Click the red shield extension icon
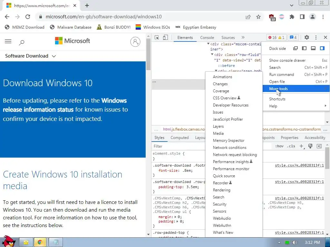 tap(272, 17)
